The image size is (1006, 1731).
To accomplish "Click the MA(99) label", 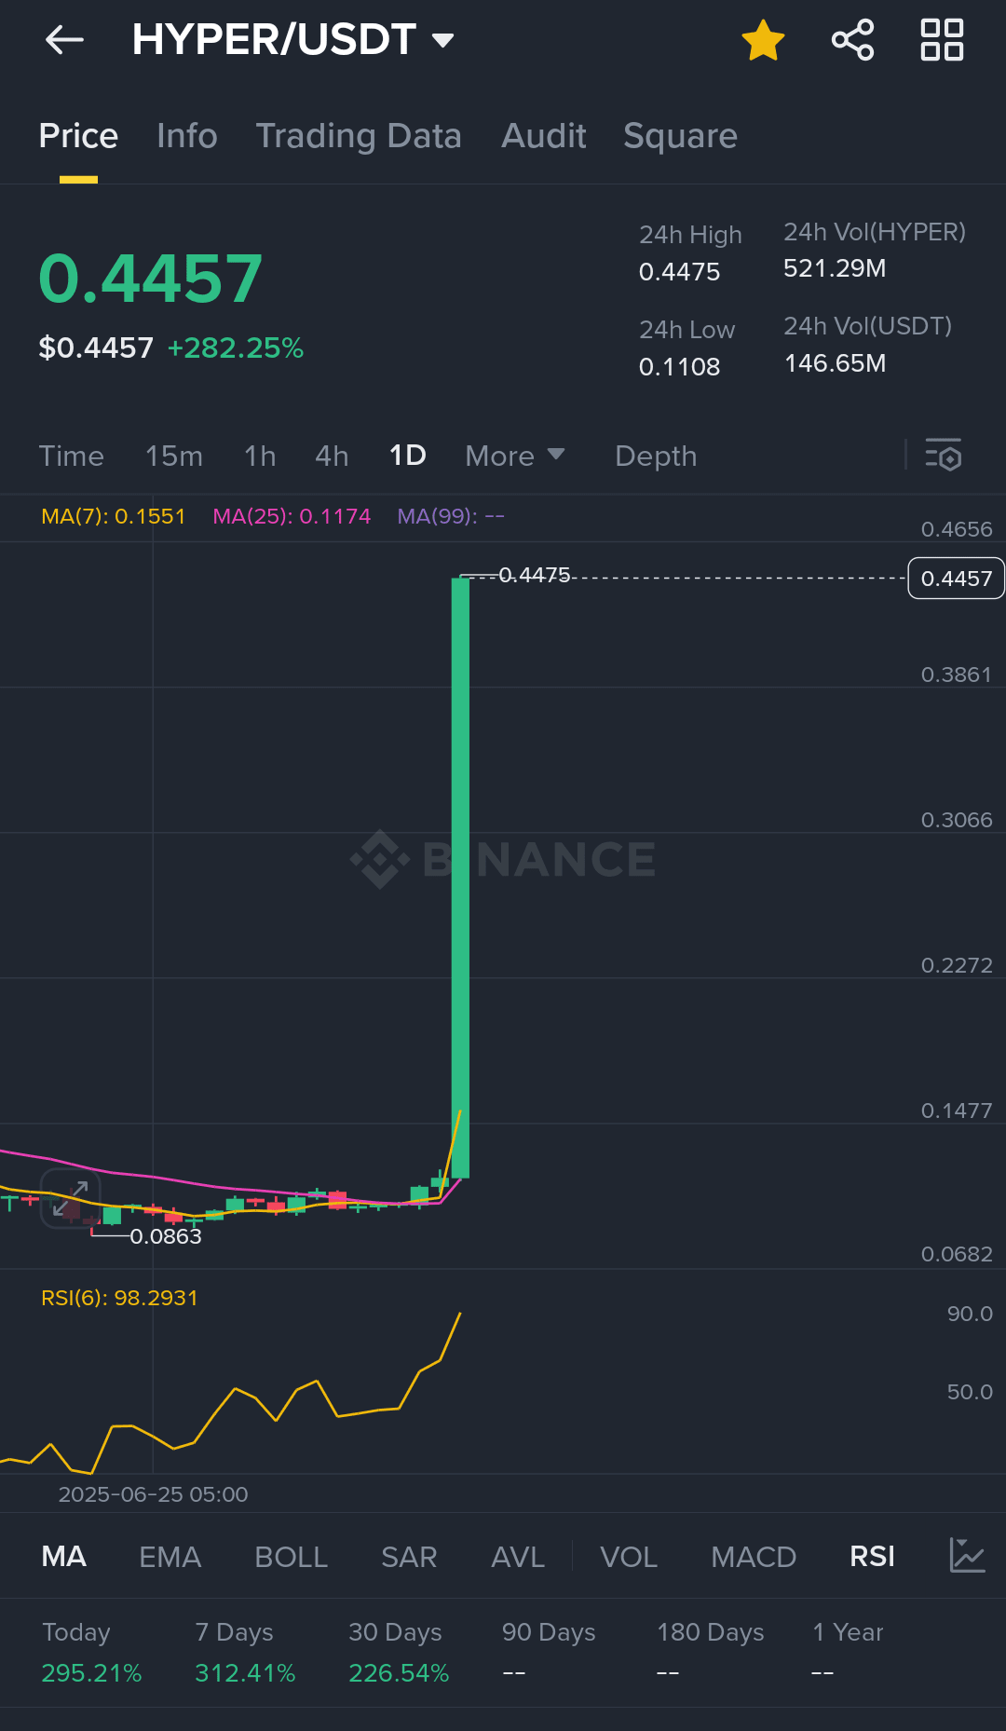I will click(x=451, y=516).
